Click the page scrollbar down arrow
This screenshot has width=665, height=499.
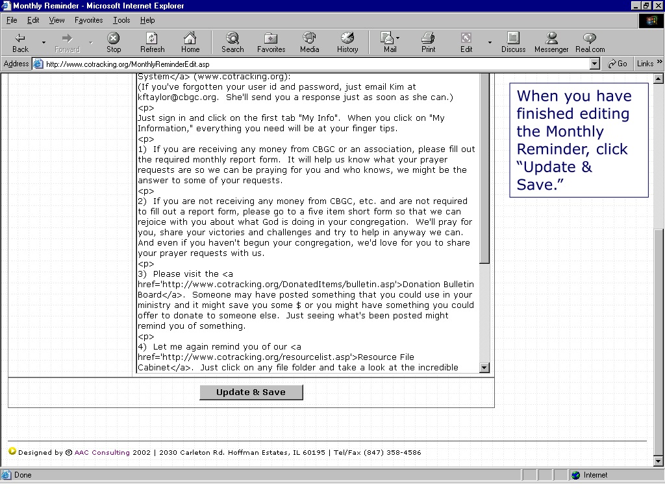point(659,461)
